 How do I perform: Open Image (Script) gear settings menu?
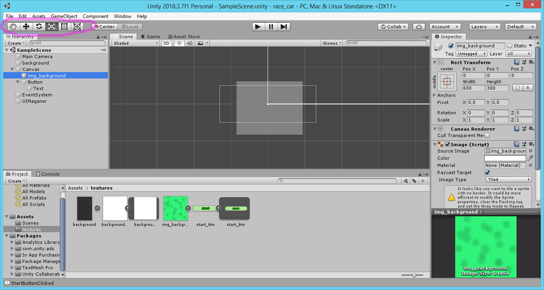[531, 145]
